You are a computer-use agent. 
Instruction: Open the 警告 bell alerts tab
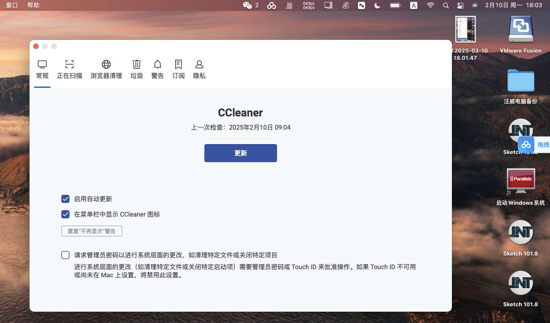click(158, 69)
